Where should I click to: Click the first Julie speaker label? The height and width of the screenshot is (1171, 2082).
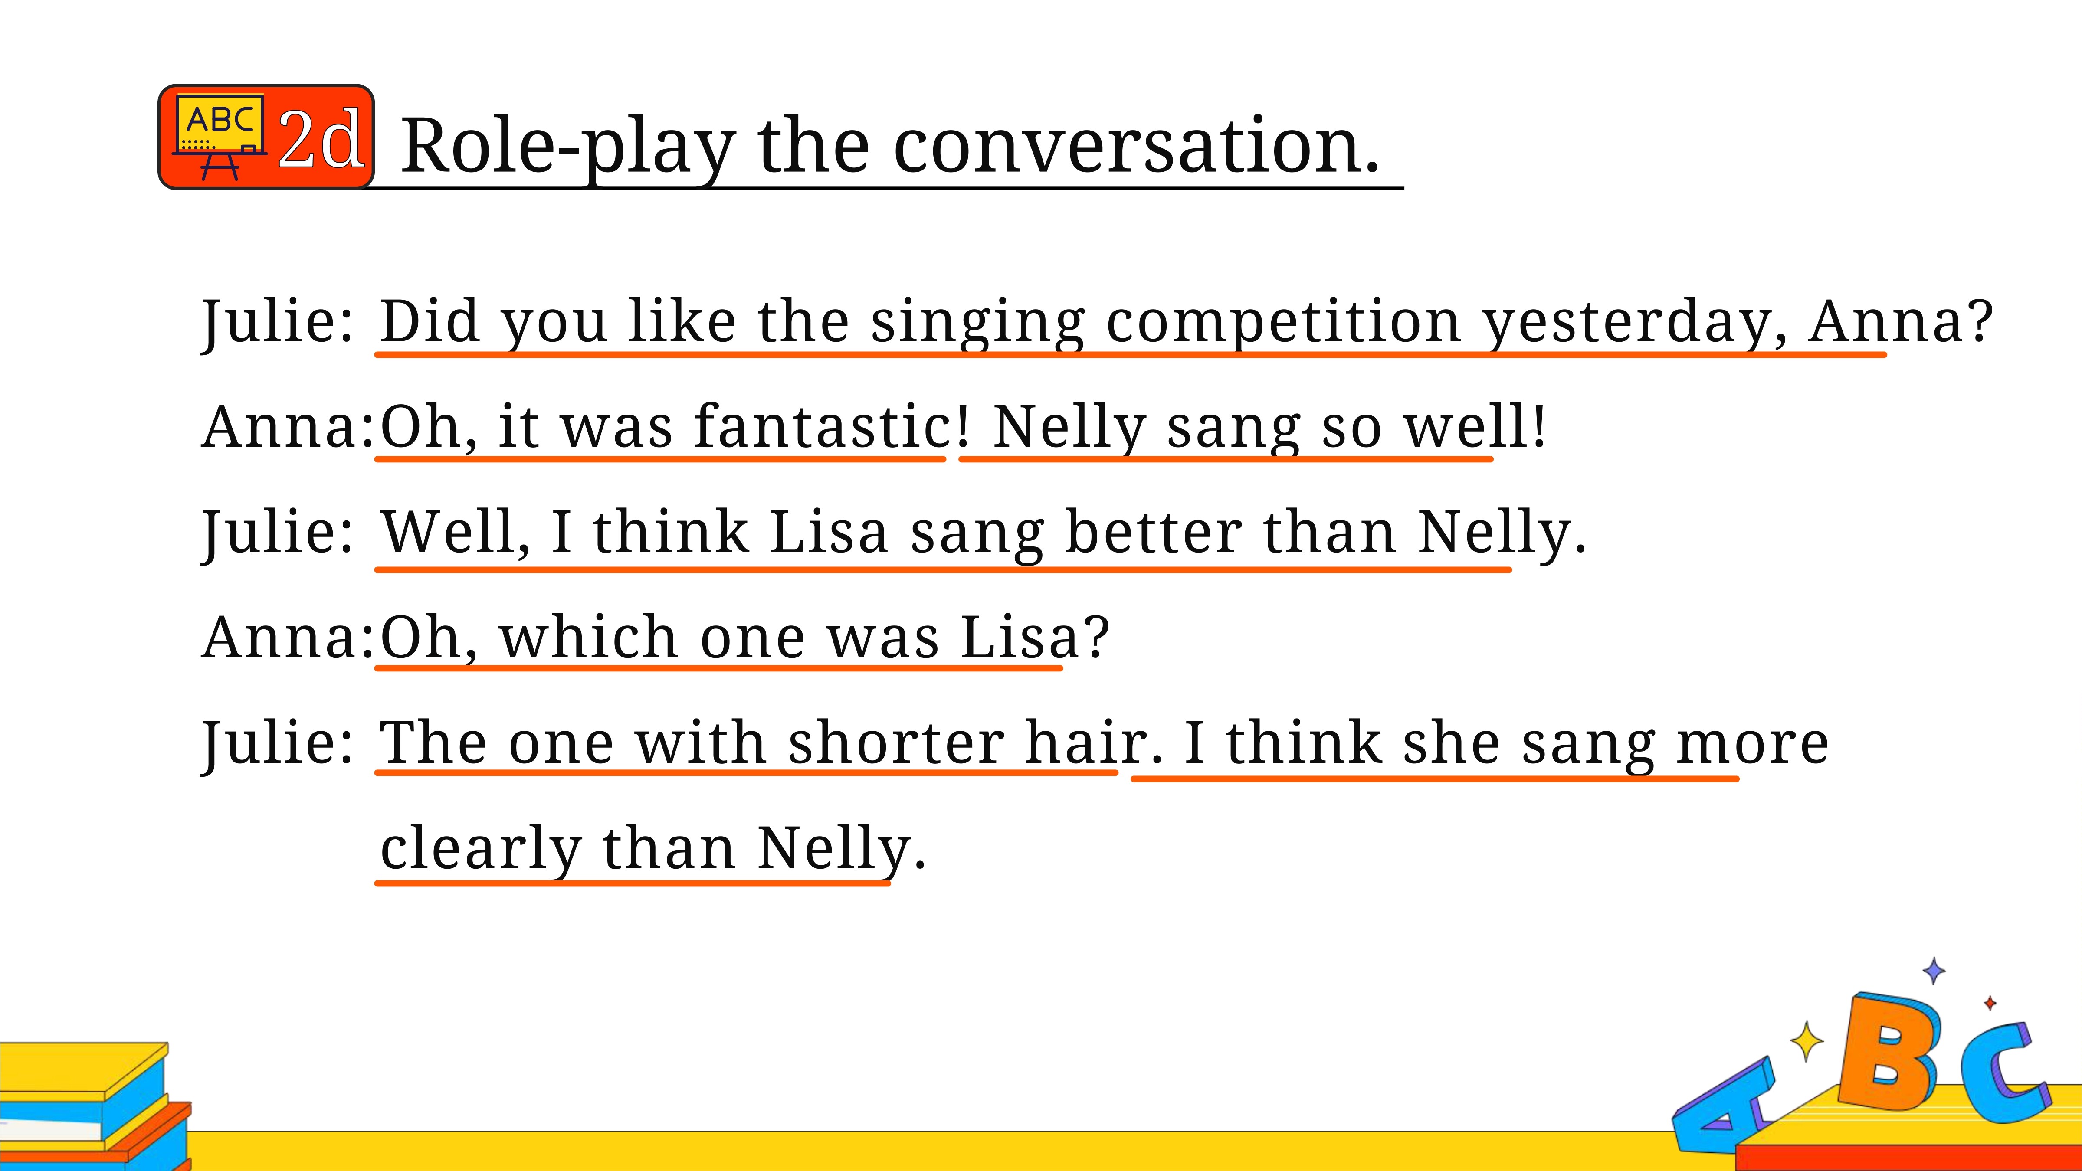click(x=278, y=322)
